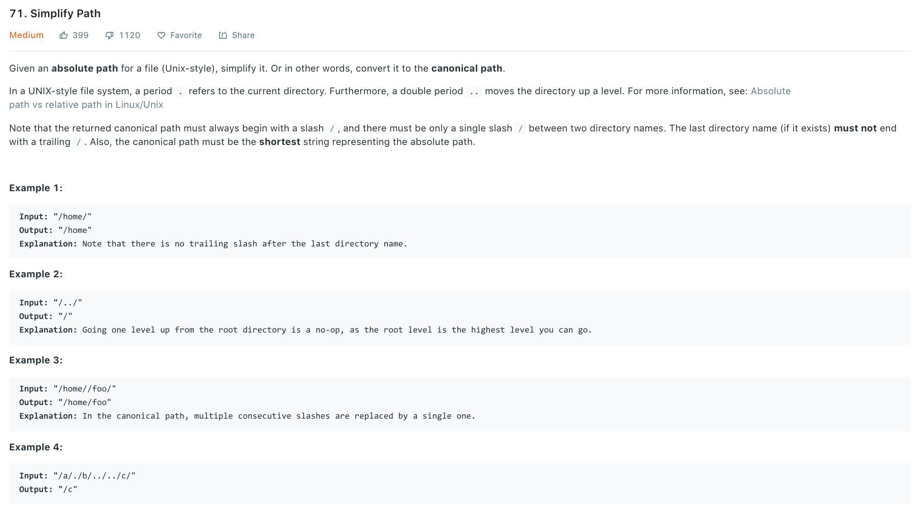
Task: Click the thumbs down dislike icon
Action: pyautogui.click(x=110, y=35)
